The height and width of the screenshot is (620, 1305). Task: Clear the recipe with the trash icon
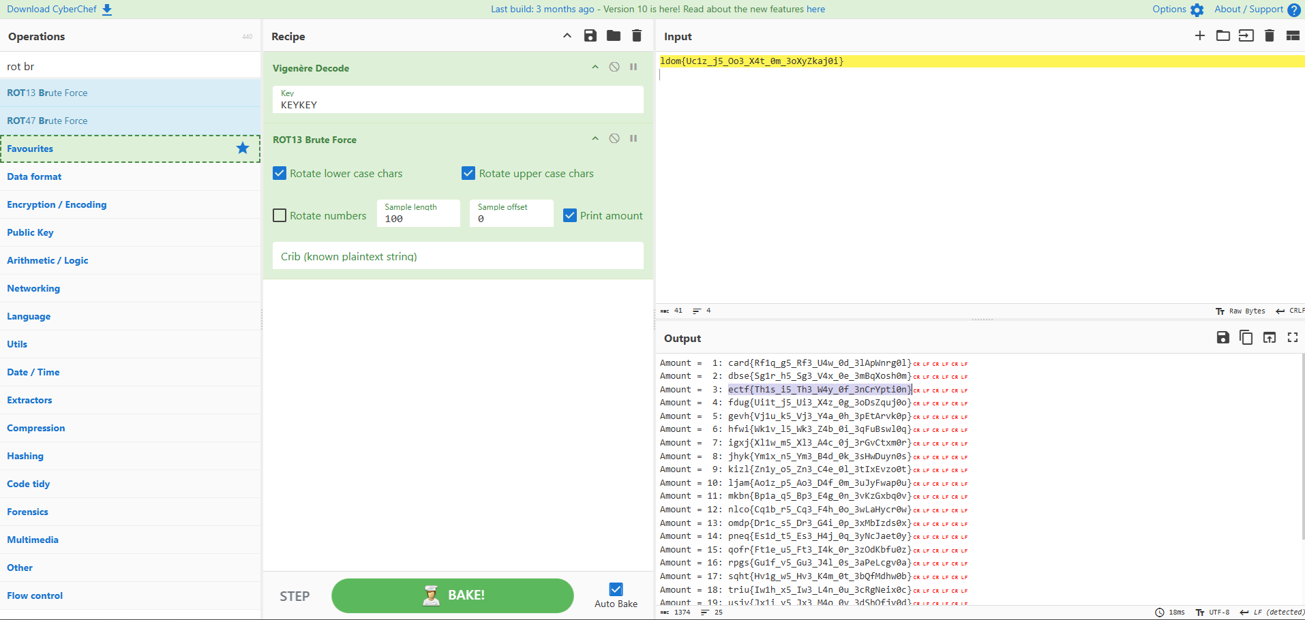(x=637, y=36)
